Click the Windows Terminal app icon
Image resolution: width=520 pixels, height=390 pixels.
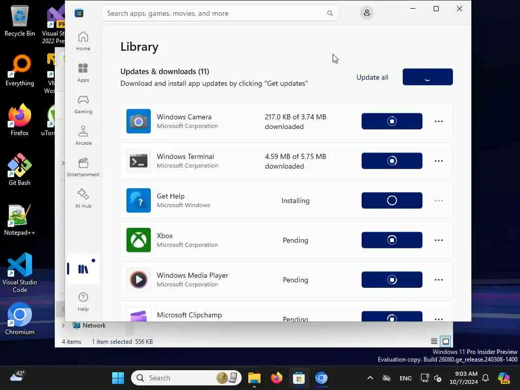click(139, 161)
